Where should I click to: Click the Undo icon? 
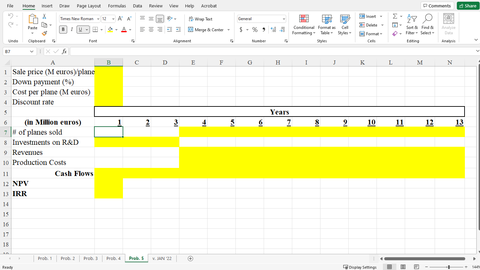coord(11,16)
